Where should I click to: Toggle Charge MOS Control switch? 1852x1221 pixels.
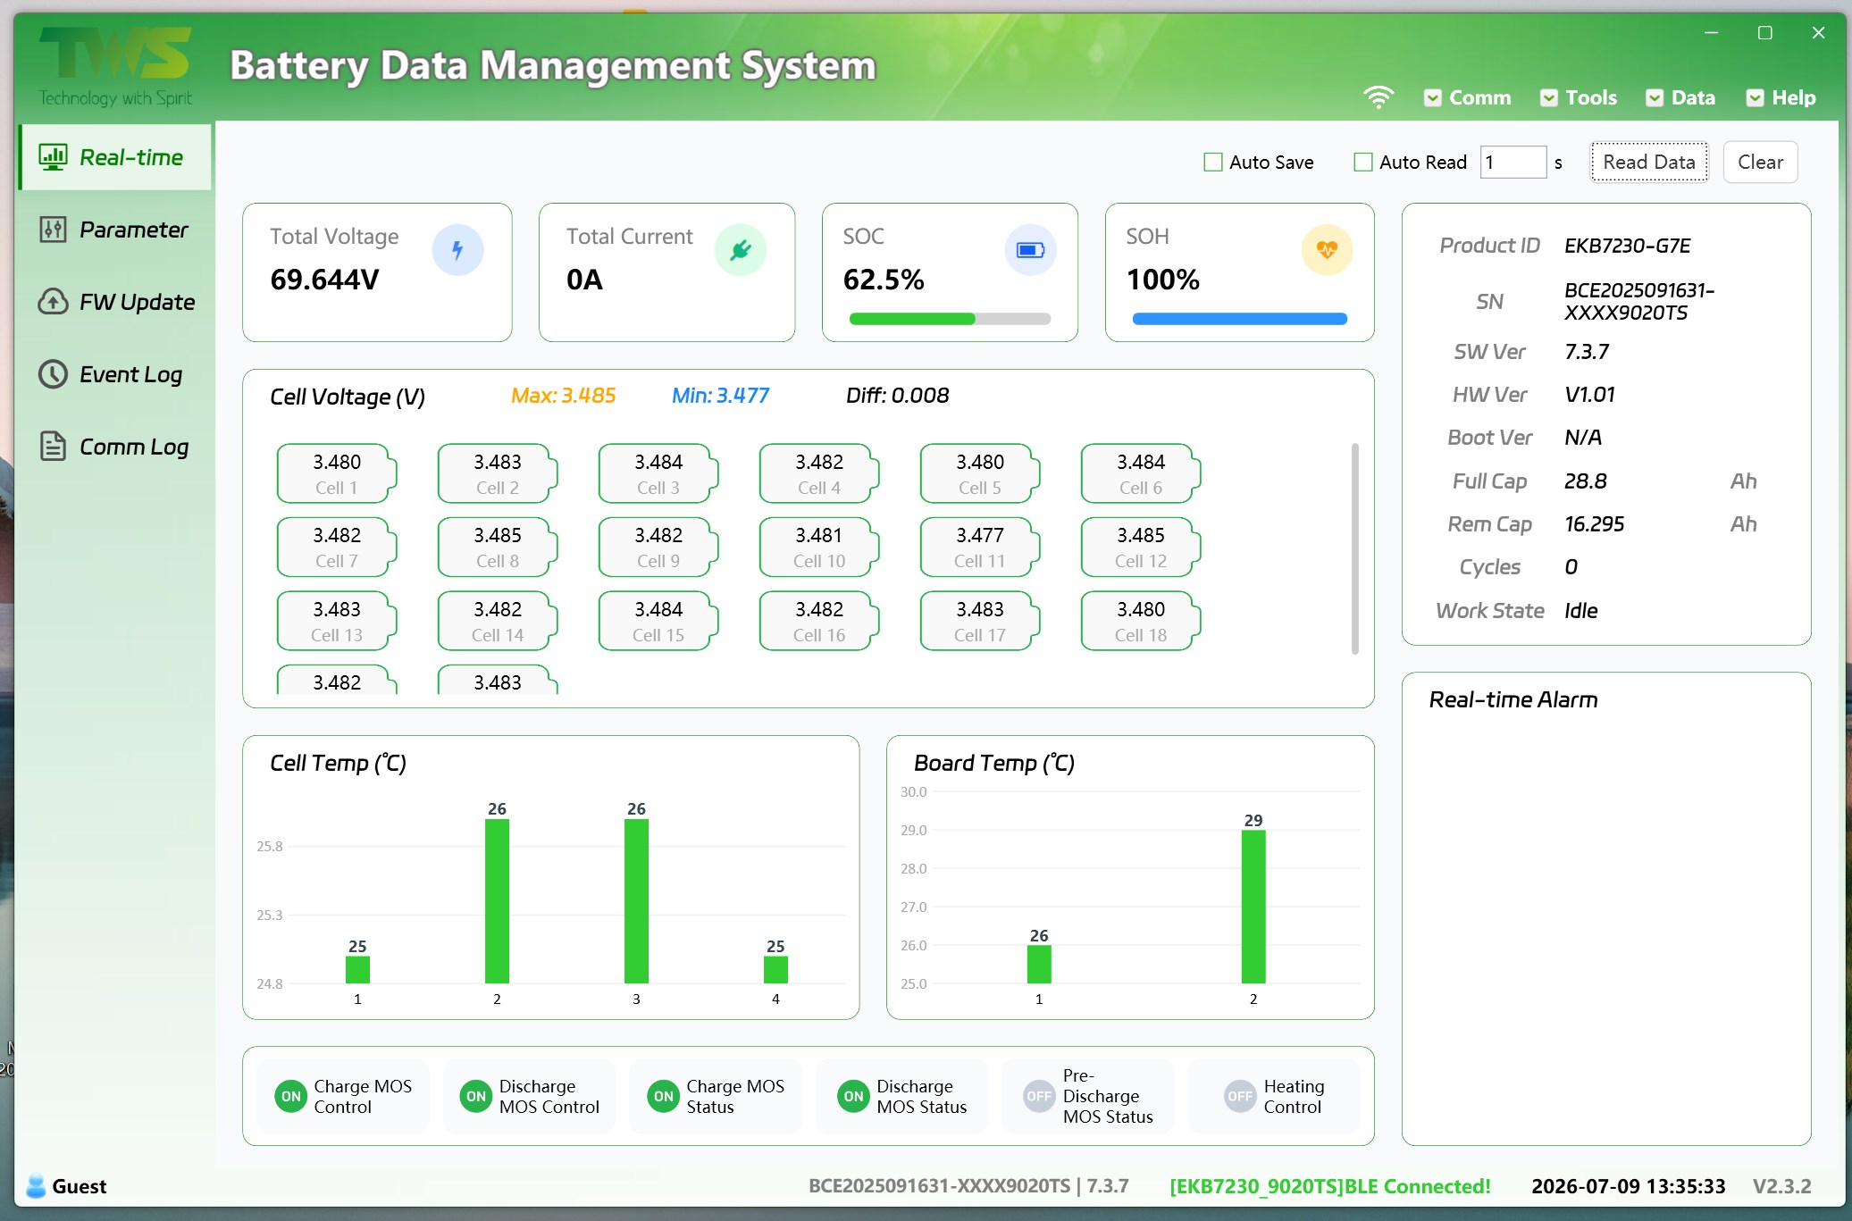tap(291, 1096)
